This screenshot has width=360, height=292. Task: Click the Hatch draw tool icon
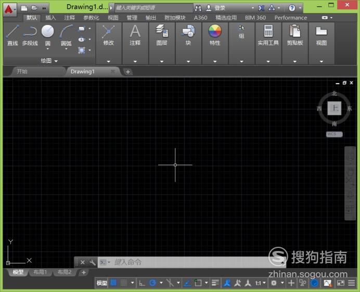pos(82,50)
